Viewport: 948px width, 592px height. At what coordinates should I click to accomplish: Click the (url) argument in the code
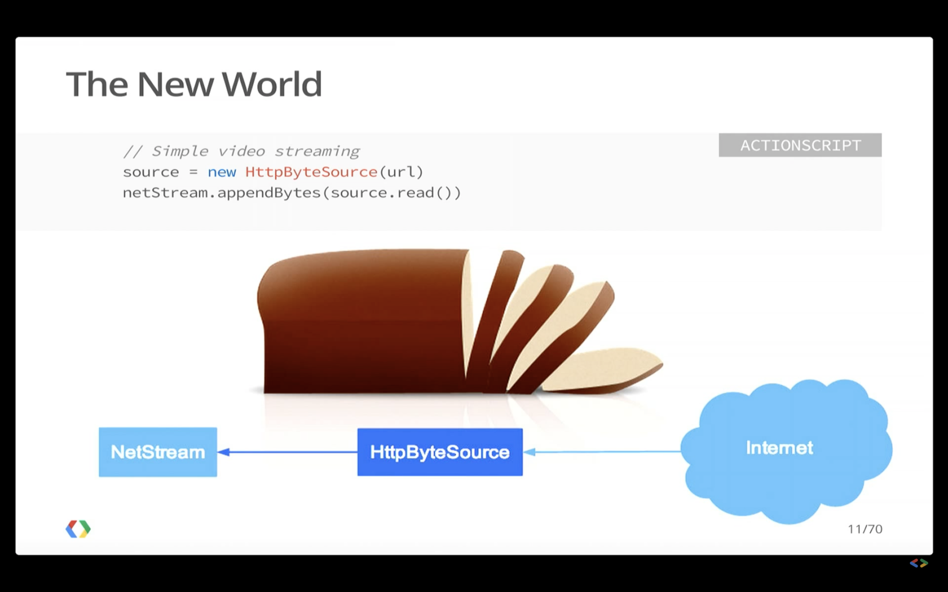(401, 172)
